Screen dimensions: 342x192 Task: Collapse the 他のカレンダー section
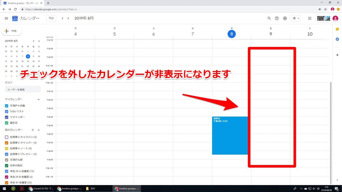coord(38,130)
